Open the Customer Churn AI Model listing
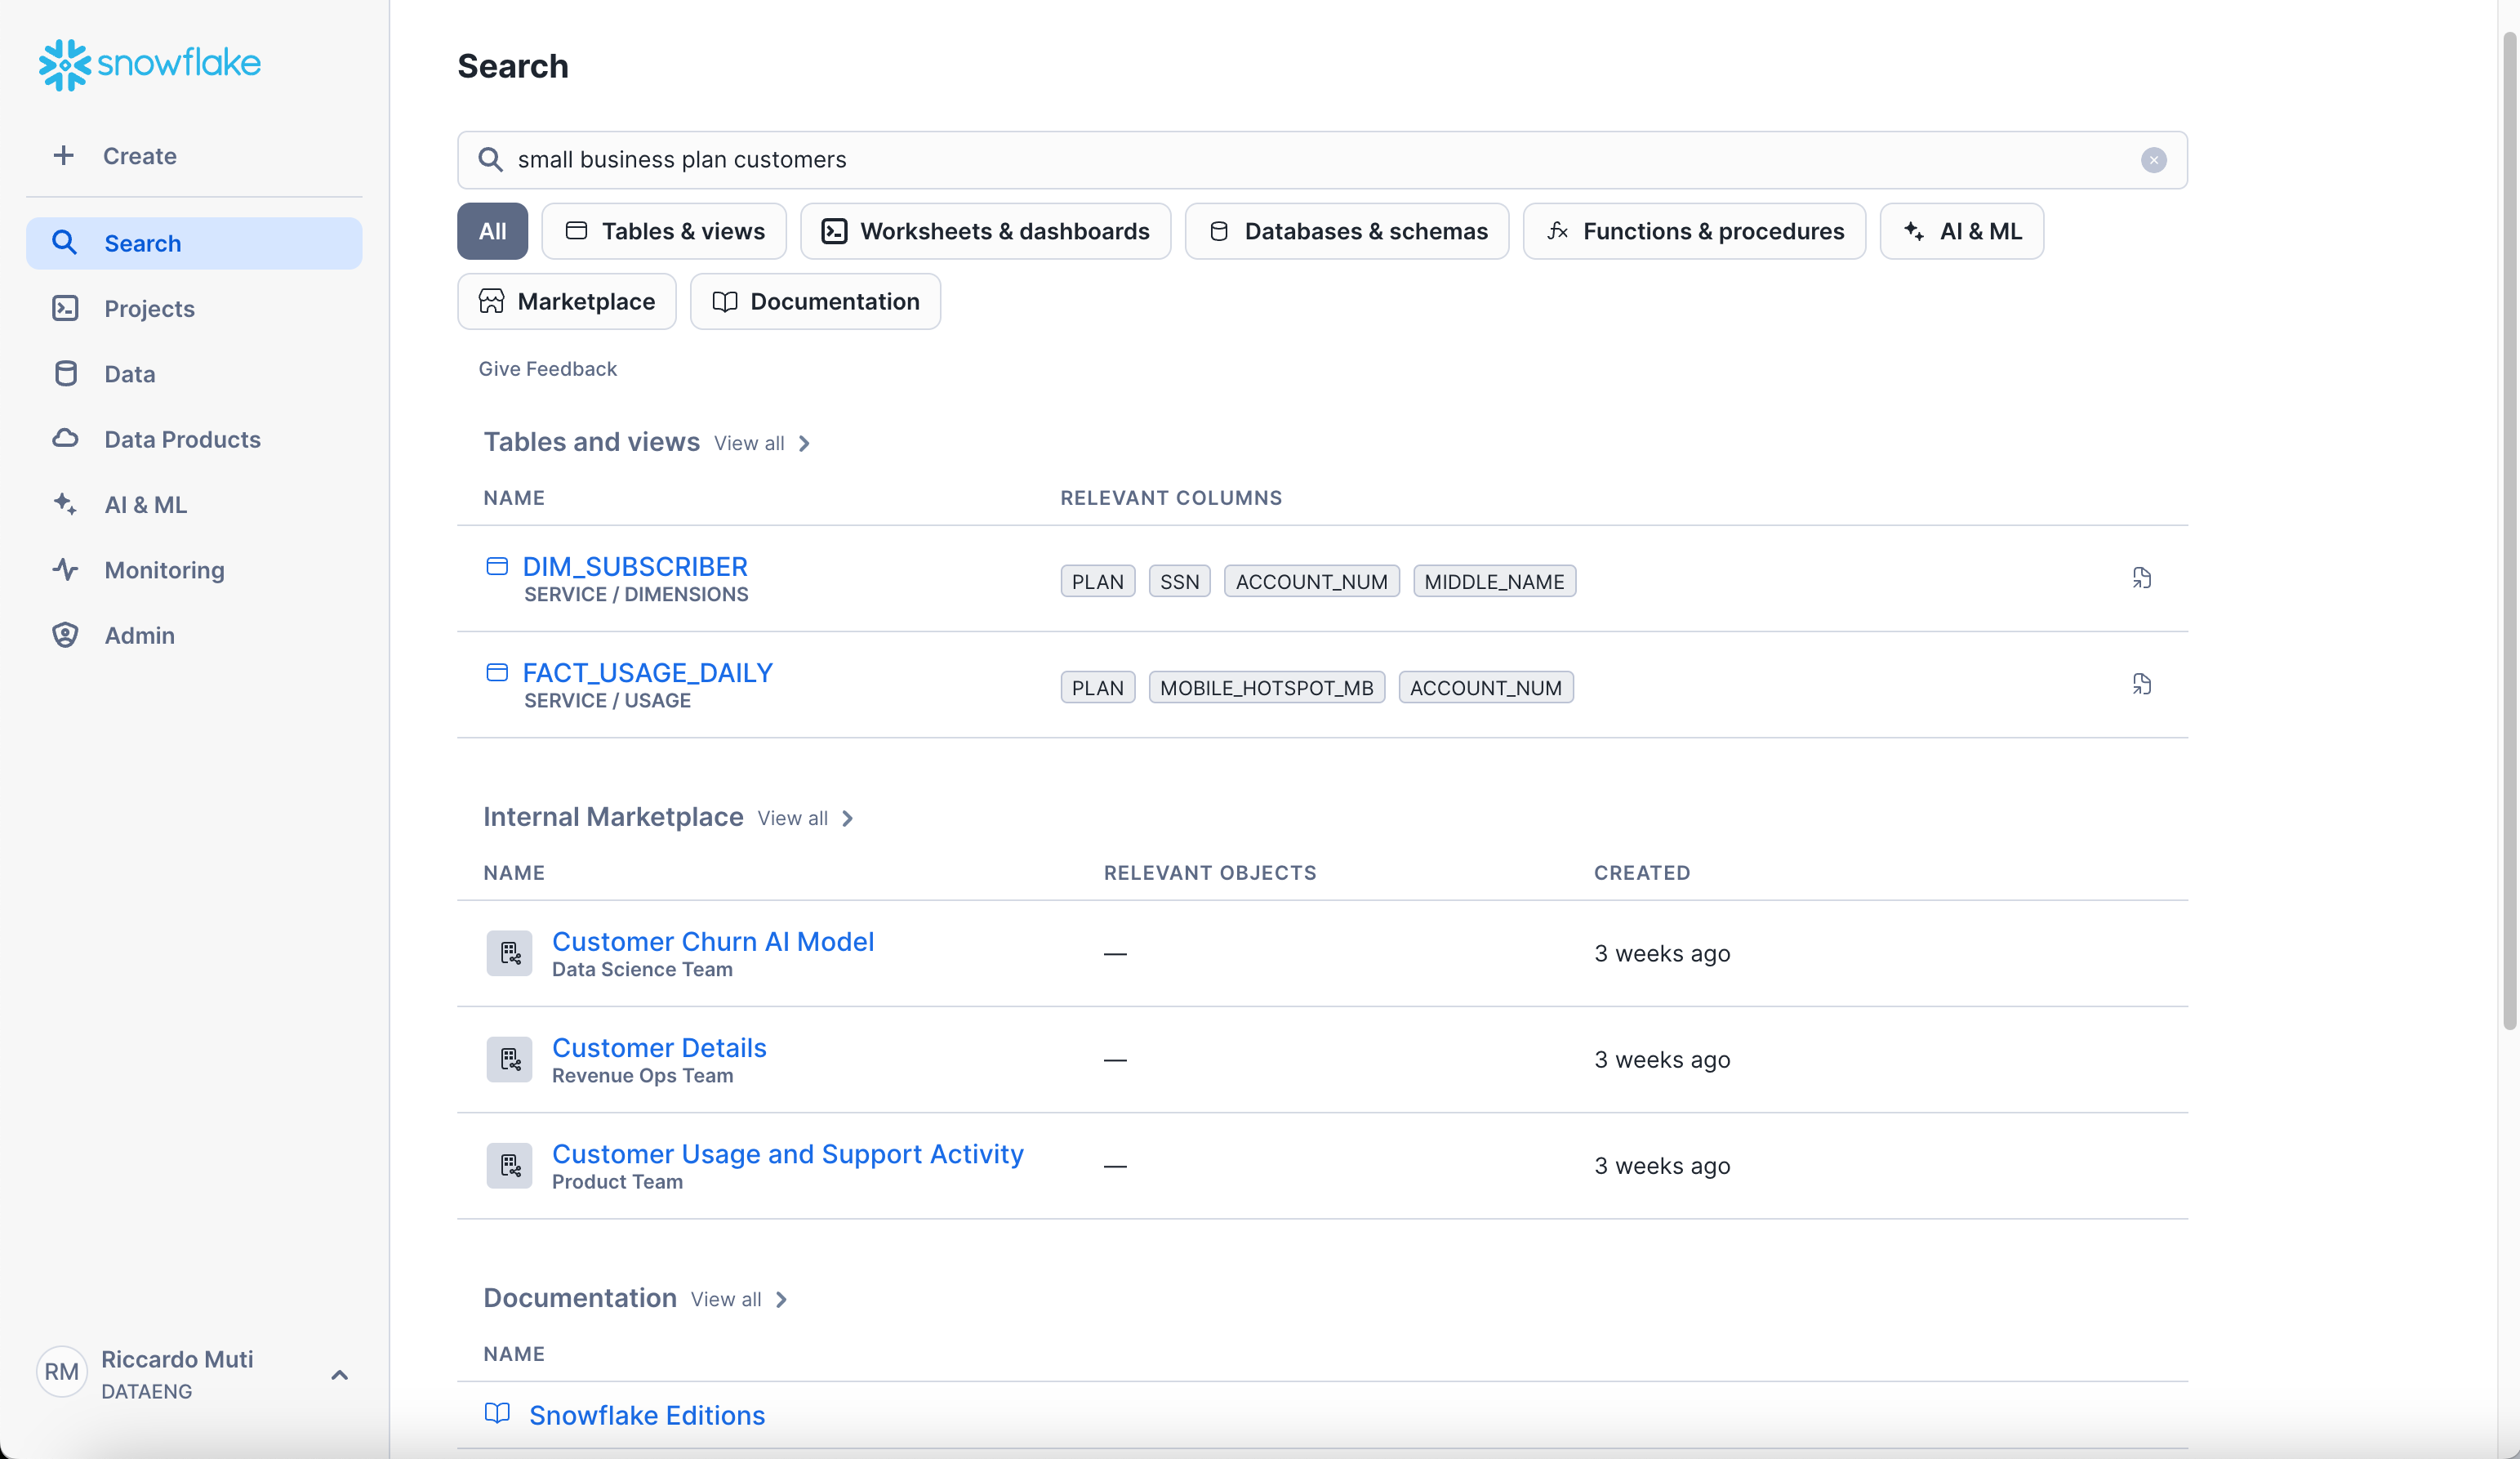The height and width of the screenshot is (1459, 2520). coord(713,942)
